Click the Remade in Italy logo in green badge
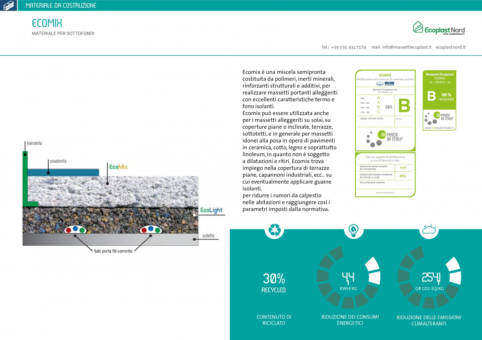The width and height of the screenshot is (482, 340). 439,118
